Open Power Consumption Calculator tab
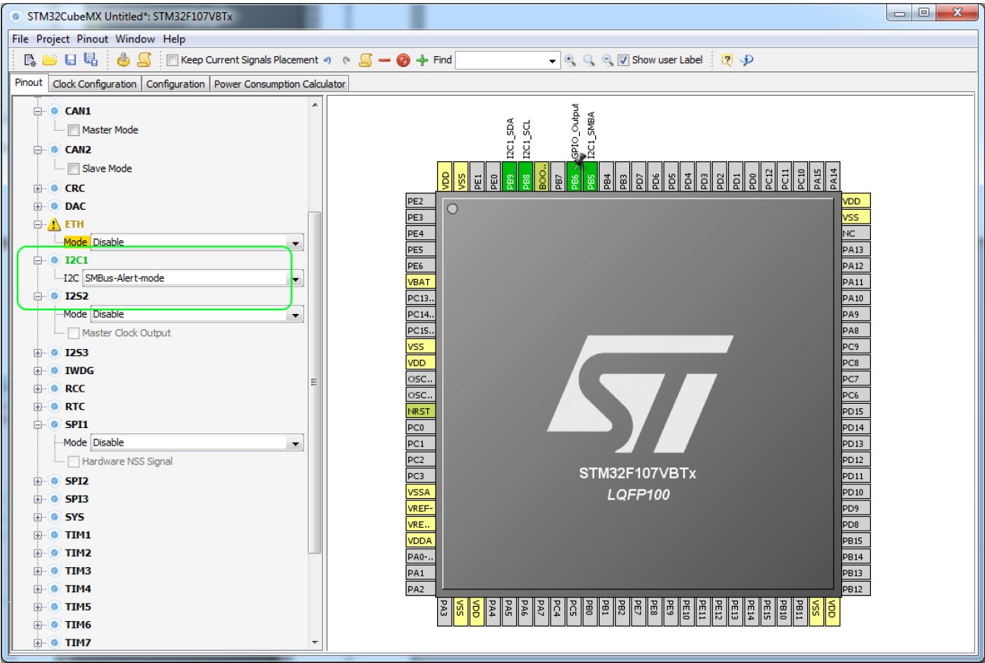This screenshot has height=663, width=985. (280, 84)
